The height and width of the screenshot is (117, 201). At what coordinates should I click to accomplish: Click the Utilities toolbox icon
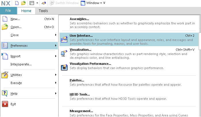click(5, 75)
